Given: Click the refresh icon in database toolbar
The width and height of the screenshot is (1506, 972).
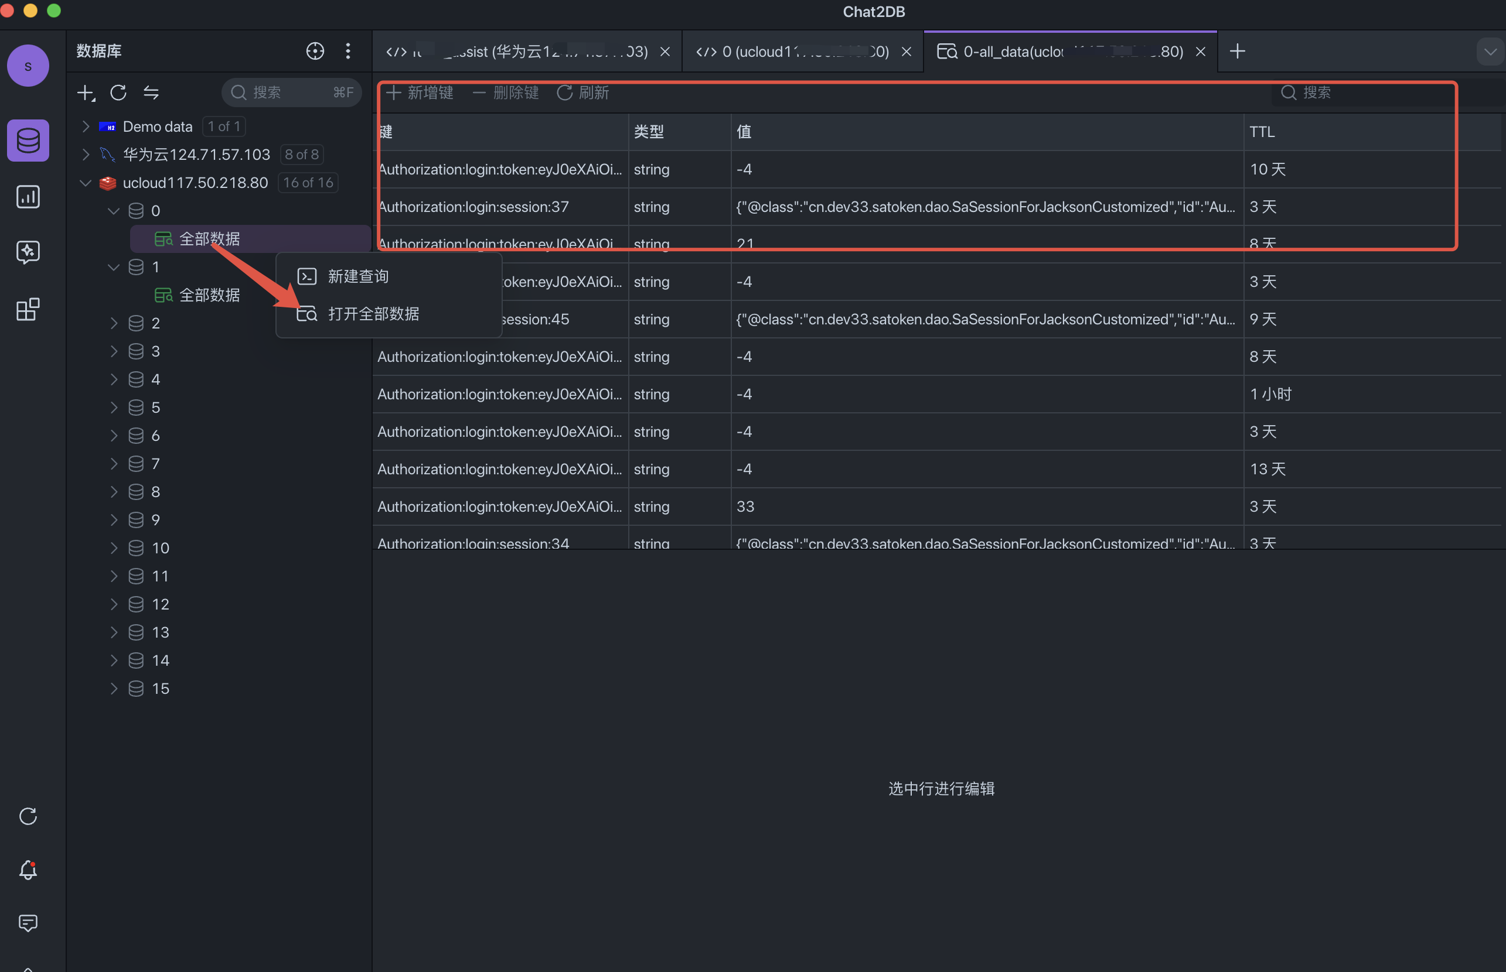Looking at the screenshot, I should click(118, 93).
